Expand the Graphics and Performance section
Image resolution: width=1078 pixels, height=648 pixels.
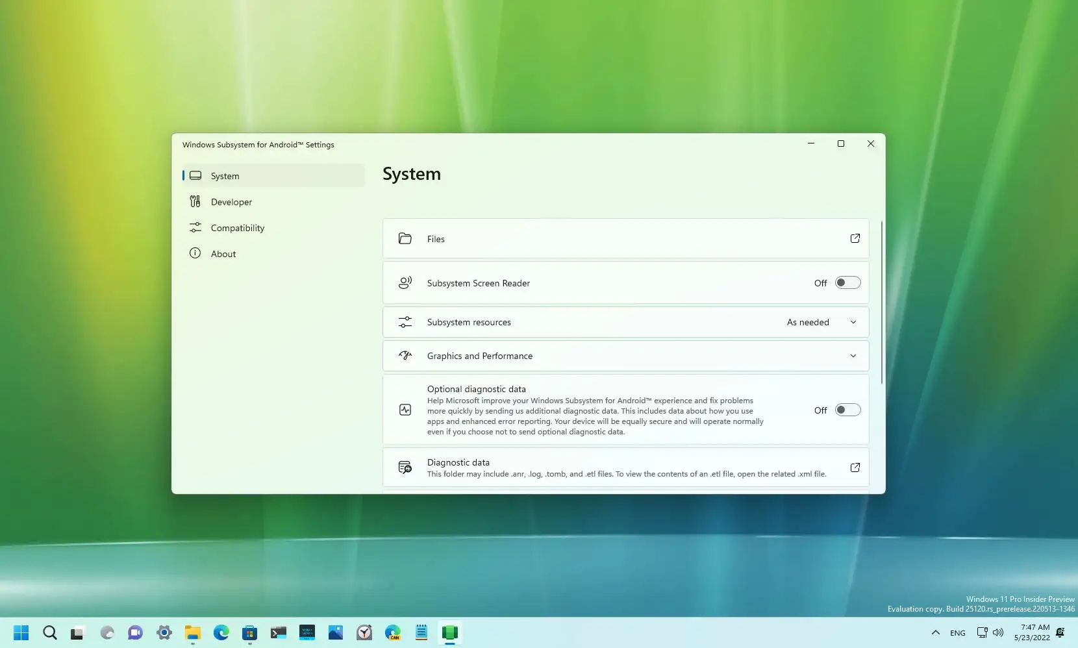tap(853, 355)
